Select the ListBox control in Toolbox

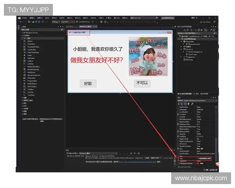point(30,61)
